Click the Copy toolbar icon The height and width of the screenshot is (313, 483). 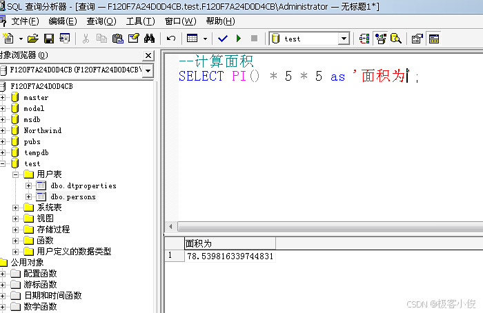[x=101, y=39]
